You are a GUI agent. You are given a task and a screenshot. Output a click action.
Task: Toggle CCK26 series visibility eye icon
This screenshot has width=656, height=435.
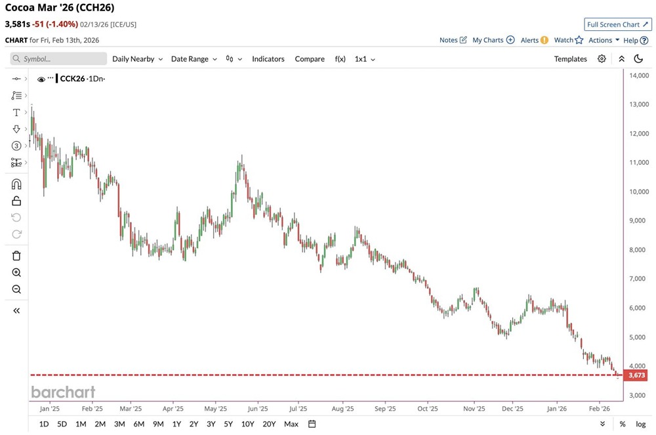click(41, 79)
